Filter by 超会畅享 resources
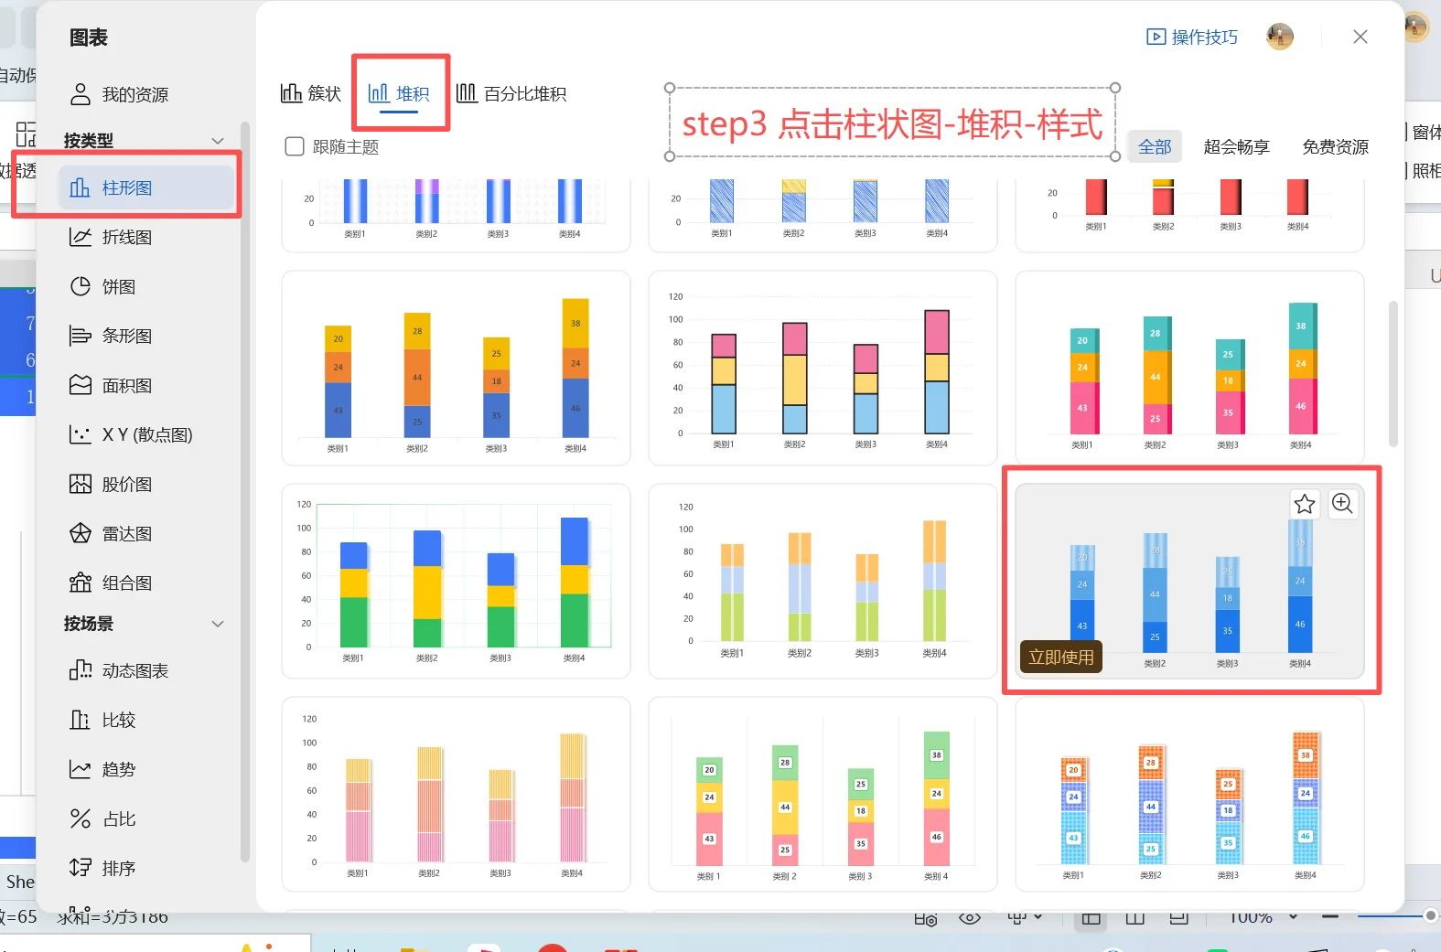 coord(1236,146)
